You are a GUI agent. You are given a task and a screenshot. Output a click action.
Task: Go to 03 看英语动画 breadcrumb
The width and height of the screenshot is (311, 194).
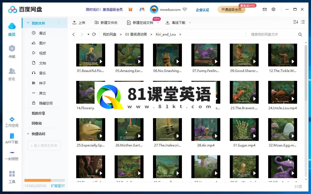(136, 34)
